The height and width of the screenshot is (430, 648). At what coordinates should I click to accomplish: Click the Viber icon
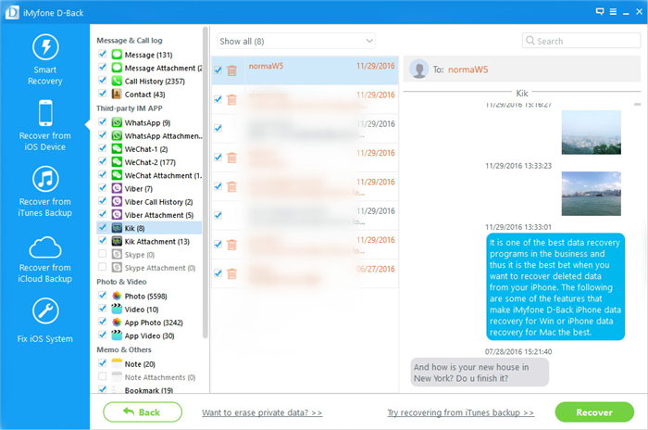point(117,189)
